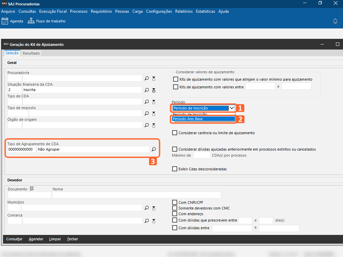The height and width of the screenshot is (257, 343).
Task: Click magnifier next to Comarca field
Action: coord(147,221)
